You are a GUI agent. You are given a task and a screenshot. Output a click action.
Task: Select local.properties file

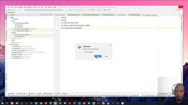tap(17, 58)
